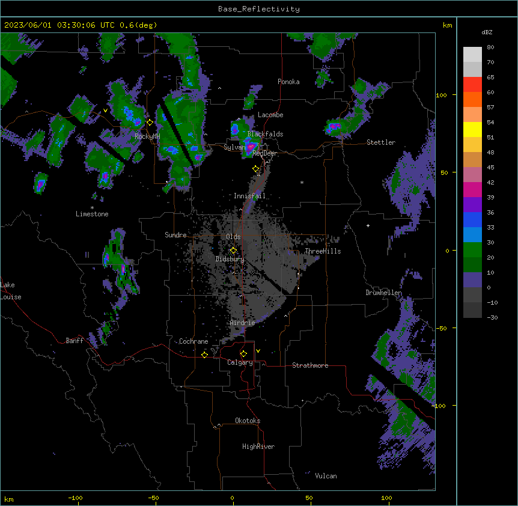Click the Olds city label
This screenshot has height=506, width=518.
233,237
